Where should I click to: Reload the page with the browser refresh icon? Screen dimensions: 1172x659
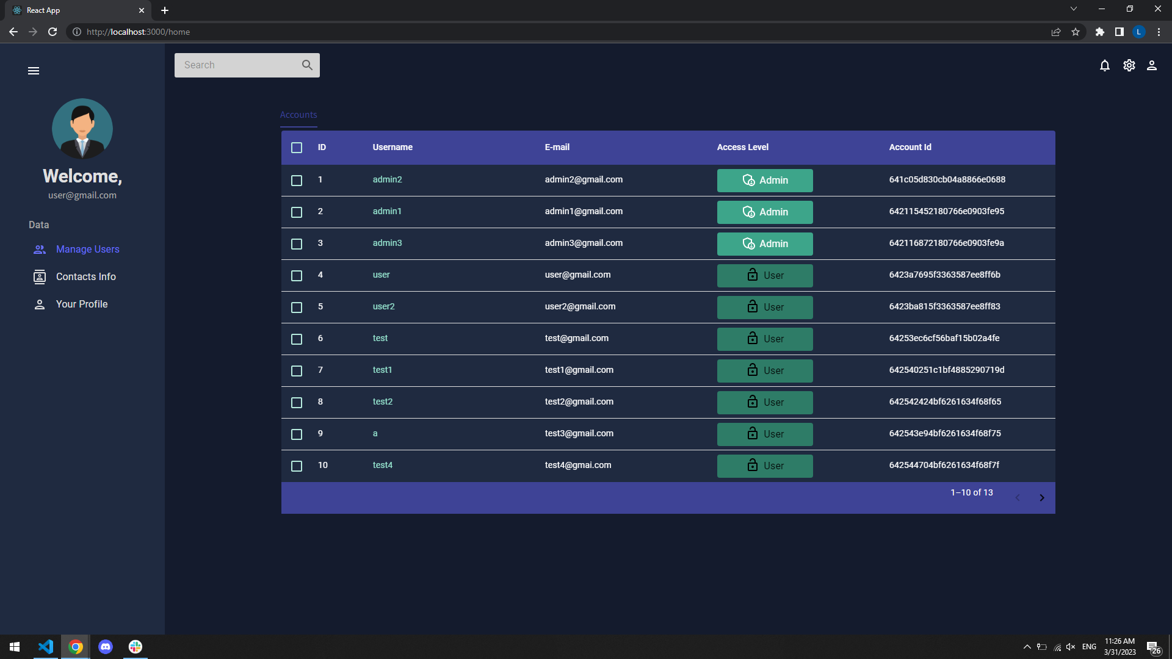tap(52, 32)
